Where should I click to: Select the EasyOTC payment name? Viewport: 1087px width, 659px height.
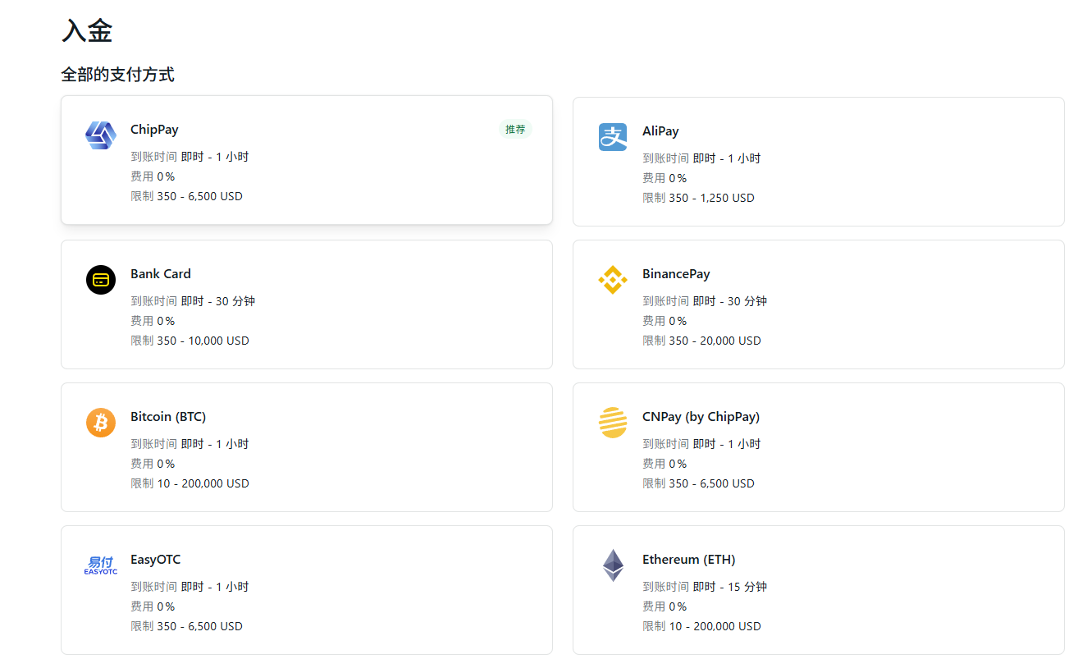click(x=155, y=560)
